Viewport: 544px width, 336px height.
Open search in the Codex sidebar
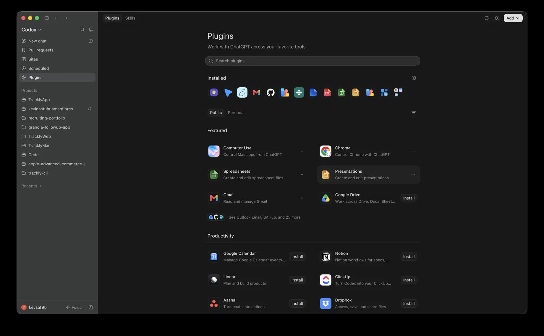(x=82, y=30)
